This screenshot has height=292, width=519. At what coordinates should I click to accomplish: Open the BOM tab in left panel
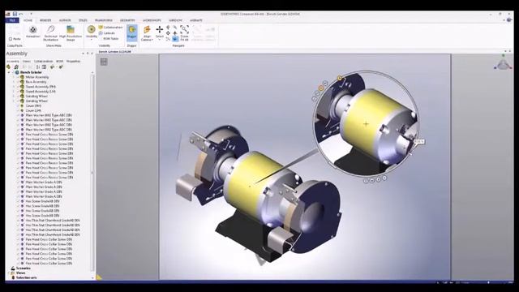point(59,62)
